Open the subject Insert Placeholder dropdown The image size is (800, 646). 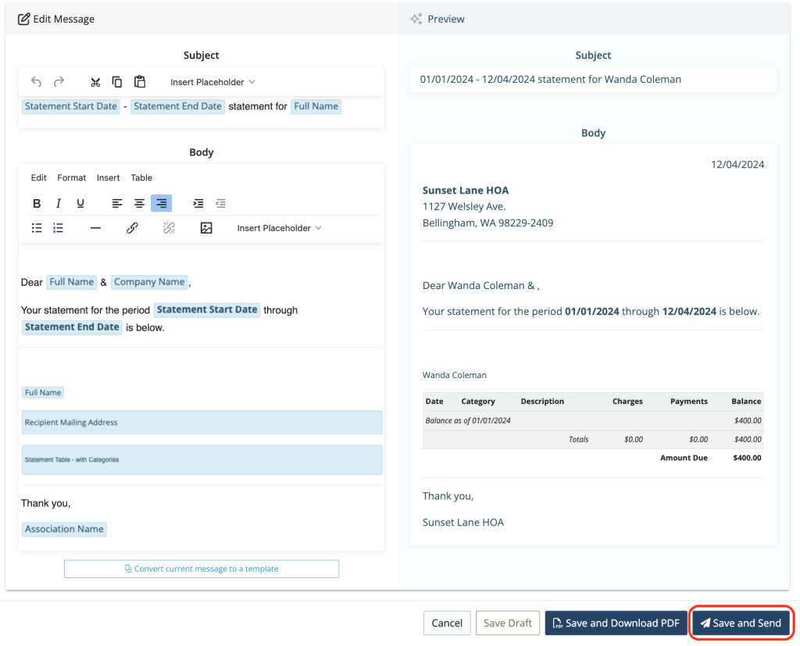coord(212,81)
